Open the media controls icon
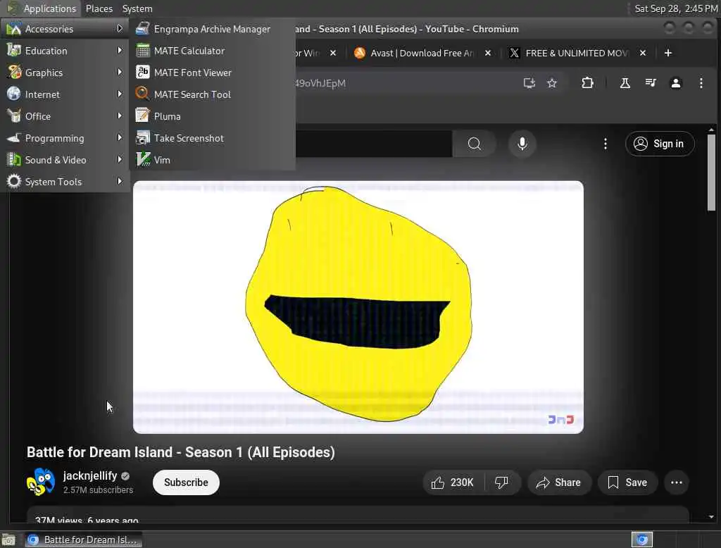The width and height of the screenshot is (721, 548). click(x=650, y=83)
